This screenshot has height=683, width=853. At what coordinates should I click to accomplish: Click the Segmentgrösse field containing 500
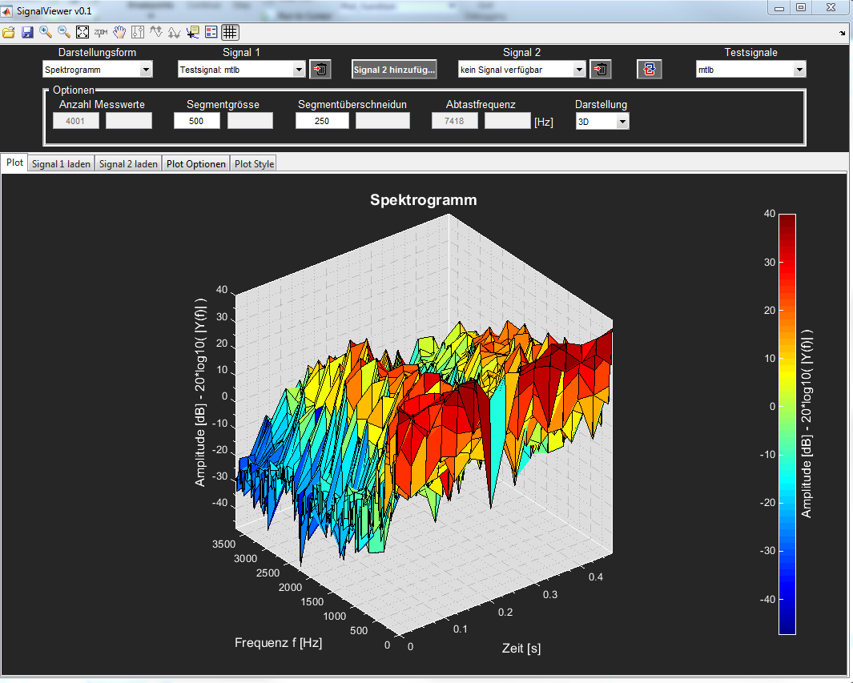(196, 121)
